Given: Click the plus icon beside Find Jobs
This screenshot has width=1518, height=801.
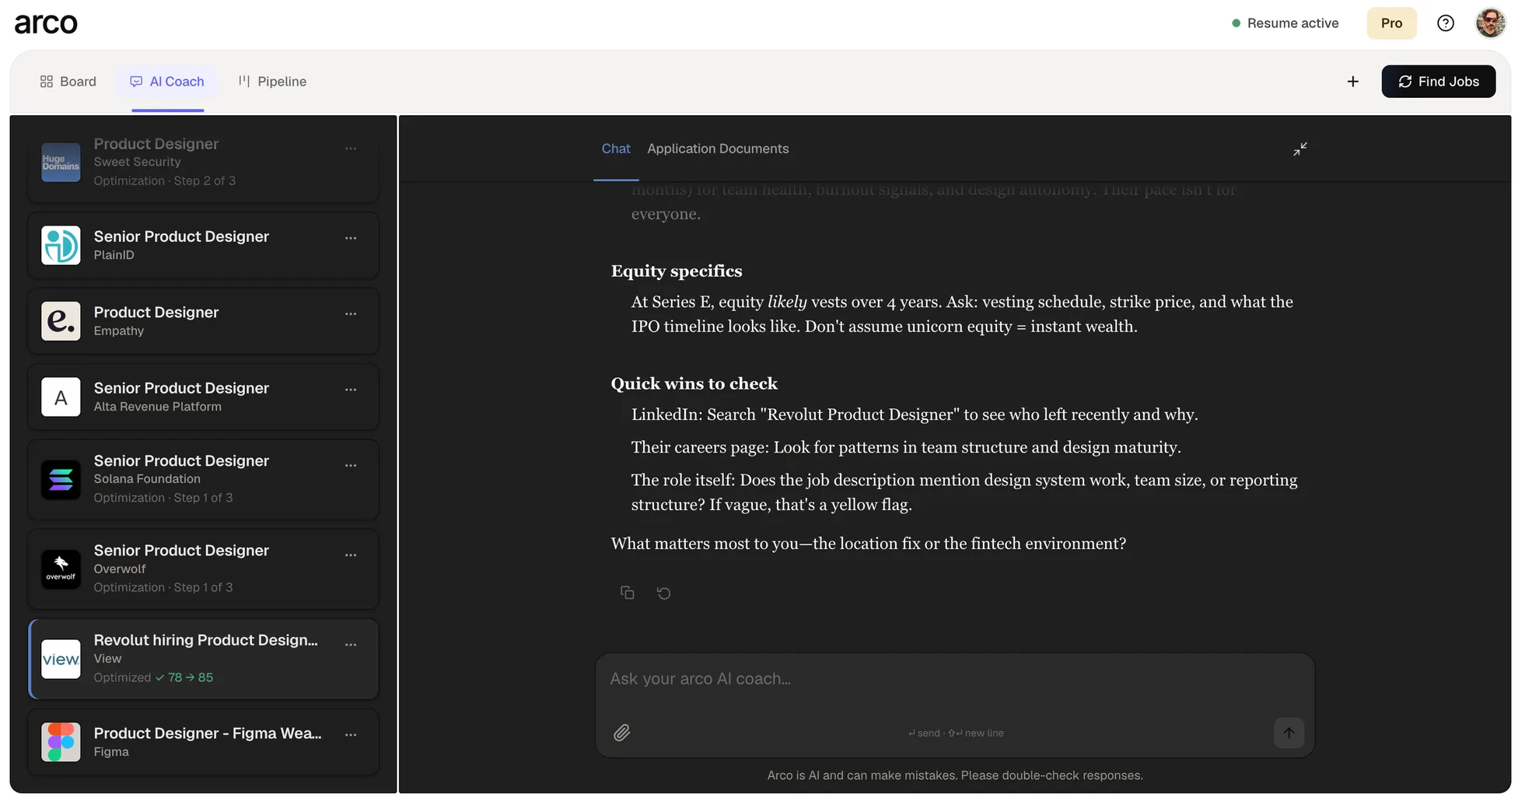Looking at the screenshot, I should pos(1352,82).
